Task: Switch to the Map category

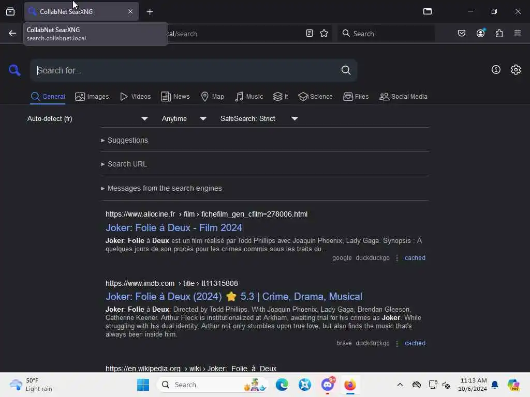Action: pyautogui.click(x=213, y=97)
